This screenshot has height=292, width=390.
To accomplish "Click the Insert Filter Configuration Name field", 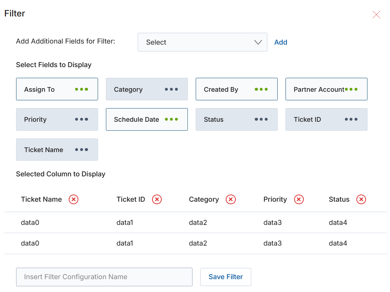I will (104, 277).
